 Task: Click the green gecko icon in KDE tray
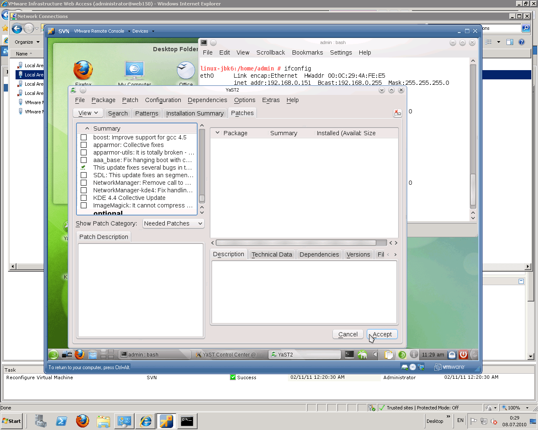click(362, 355)
